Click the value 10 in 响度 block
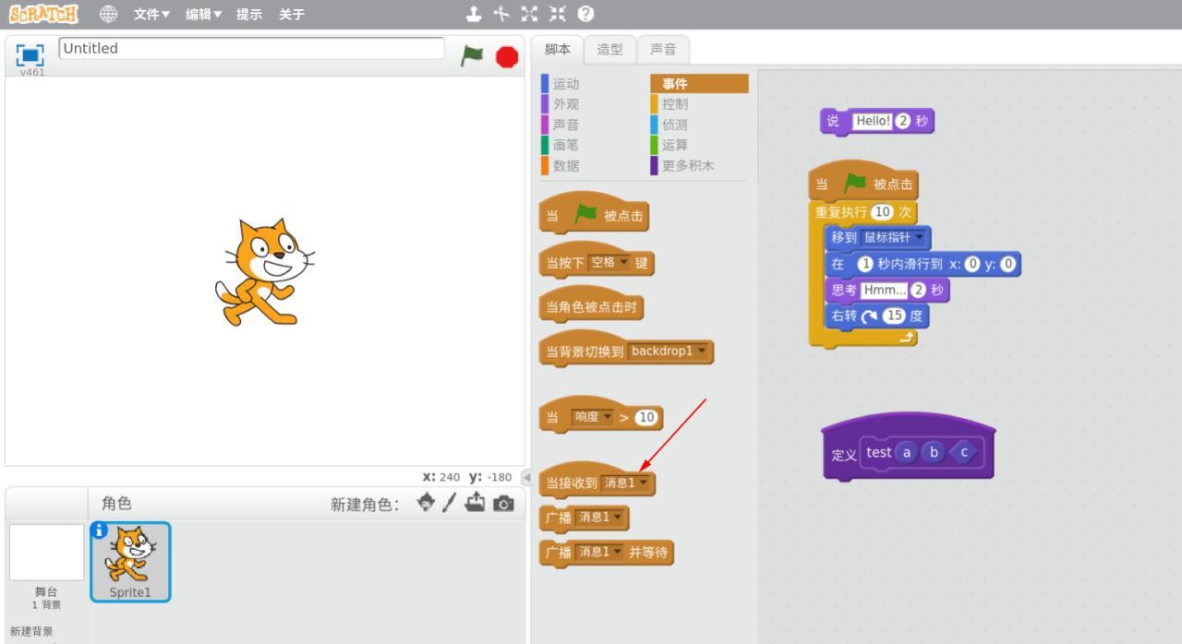This screenshot has width=1182, height=644. [x=648, y=417]
